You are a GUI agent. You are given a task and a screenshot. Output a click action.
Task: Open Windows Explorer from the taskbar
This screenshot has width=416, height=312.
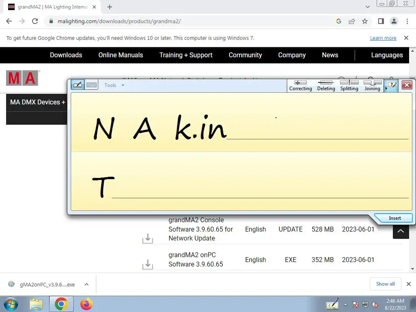click(x=36, y=304)
